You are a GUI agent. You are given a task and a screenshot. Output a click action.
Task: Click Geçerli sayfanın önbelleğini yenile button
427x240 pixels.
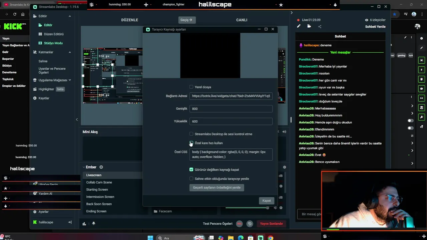point(217,187)
